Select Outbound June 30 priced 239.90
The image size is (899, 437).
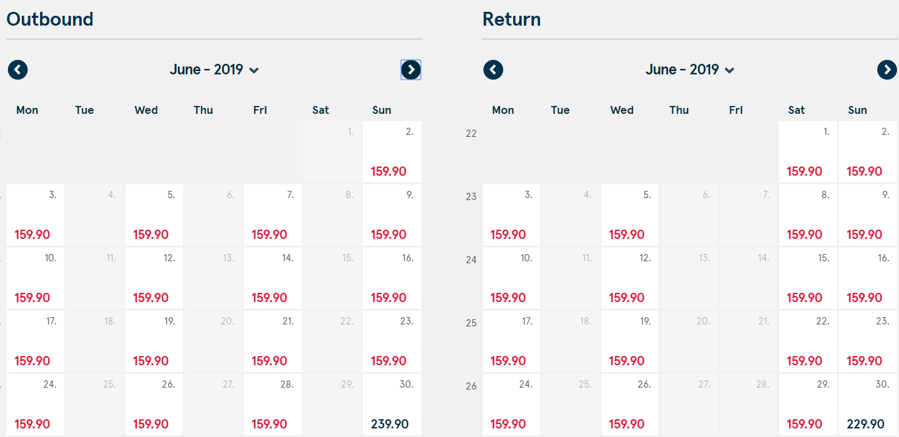tap(392, 404)
